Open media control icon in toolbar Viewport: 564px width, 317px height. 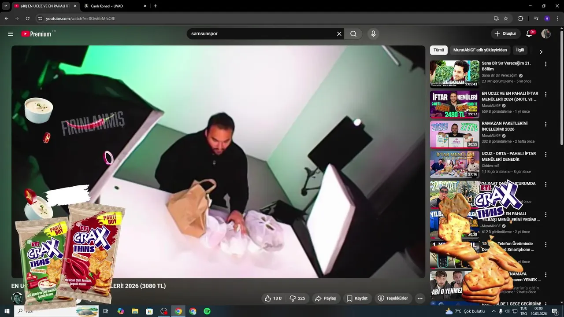[x=536, y=18]
